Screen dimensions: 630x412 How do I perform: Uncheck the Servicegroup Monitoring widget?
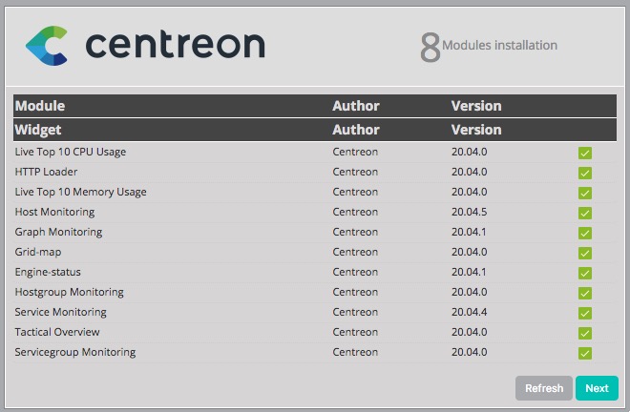pos(585,353)
